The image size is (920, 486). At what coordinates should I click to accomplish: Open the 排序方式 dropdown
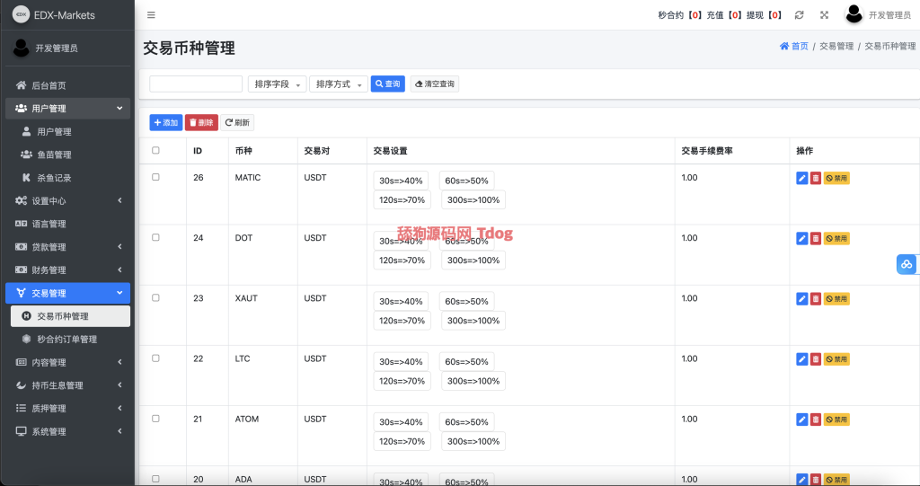coord(338,84)
